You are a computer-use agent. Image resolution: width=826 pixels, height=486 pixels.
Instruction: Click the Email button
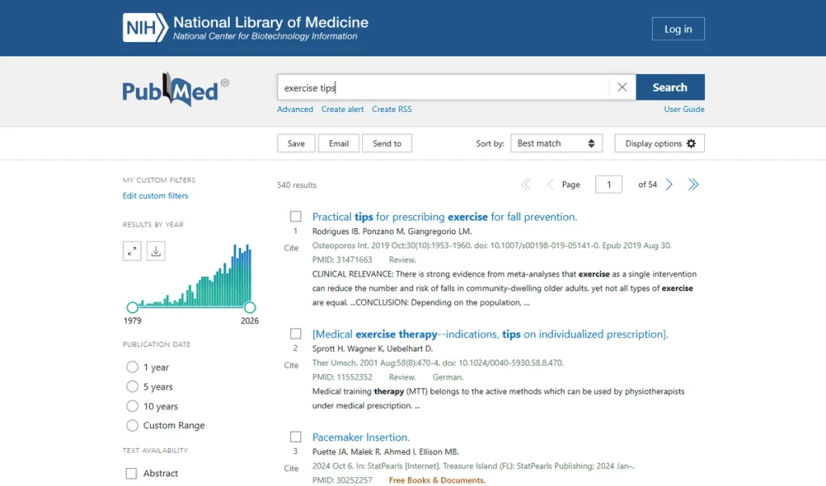339,143
